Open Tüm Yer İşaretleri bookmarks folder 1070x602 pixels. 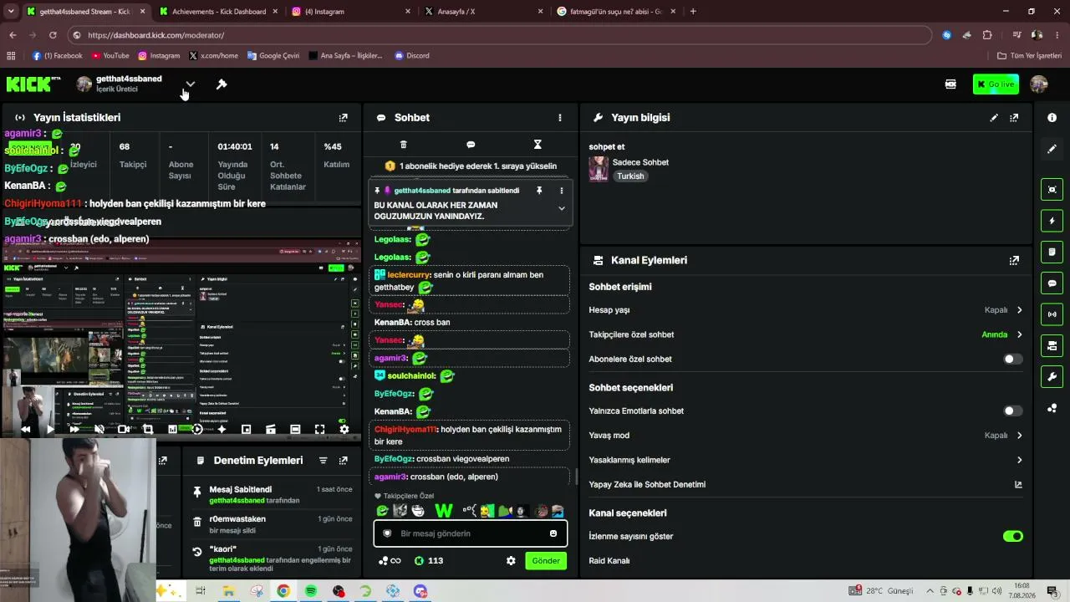tap(1030, 56)
